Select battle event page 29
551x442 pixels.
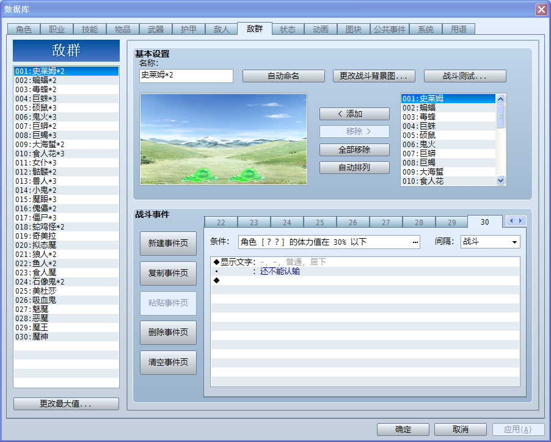[x=452, y=222]
